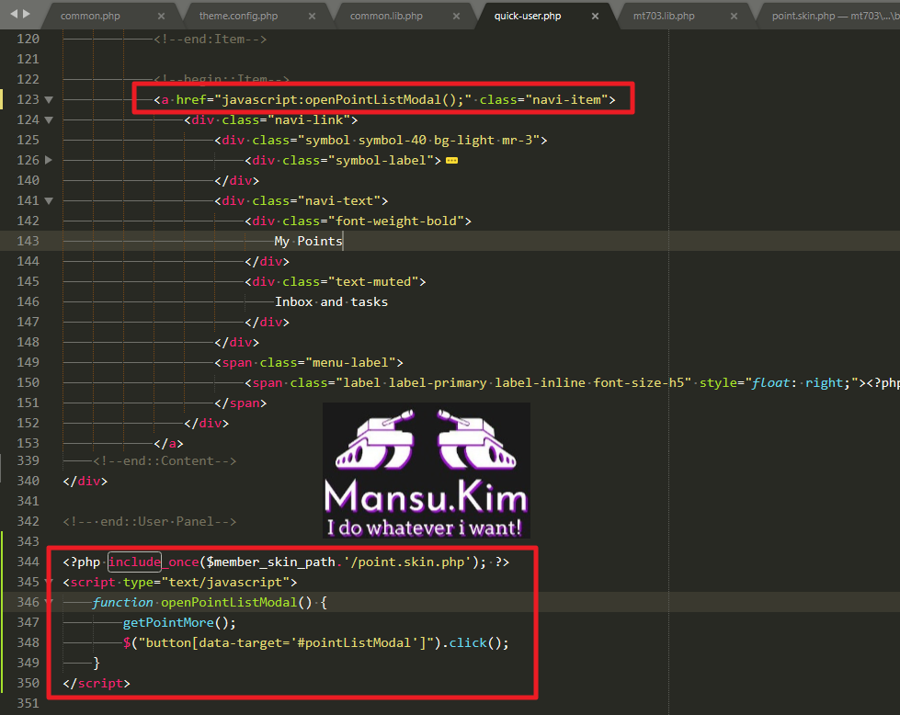This screenshot has height=715, width=900.
Task: Fold the navi-link div at line 124
Action: pyautogui.click(x=49, y=119)
